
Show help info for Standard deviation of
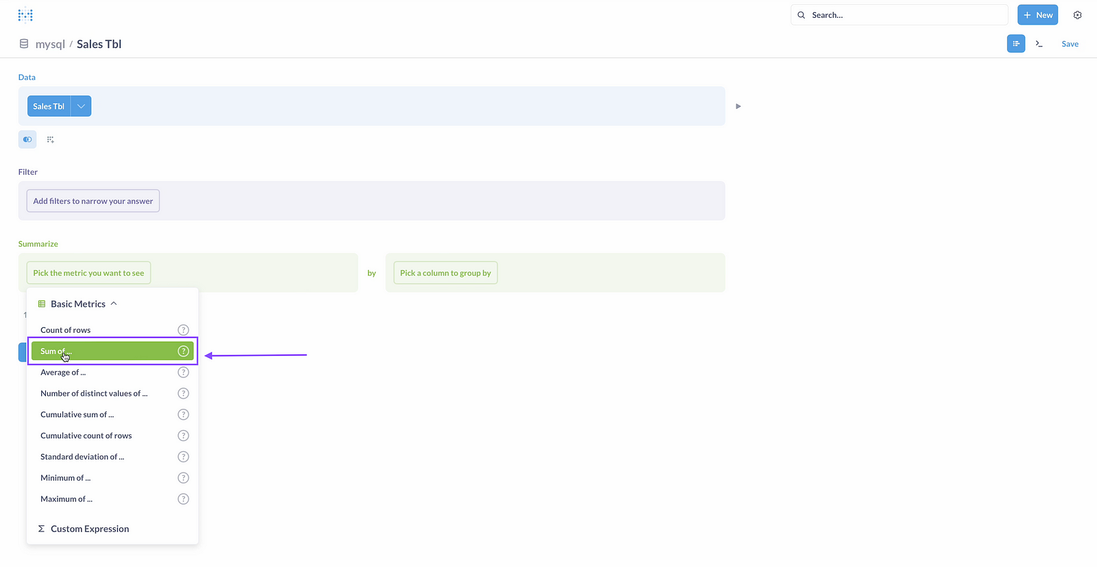[x=183, y=457]
